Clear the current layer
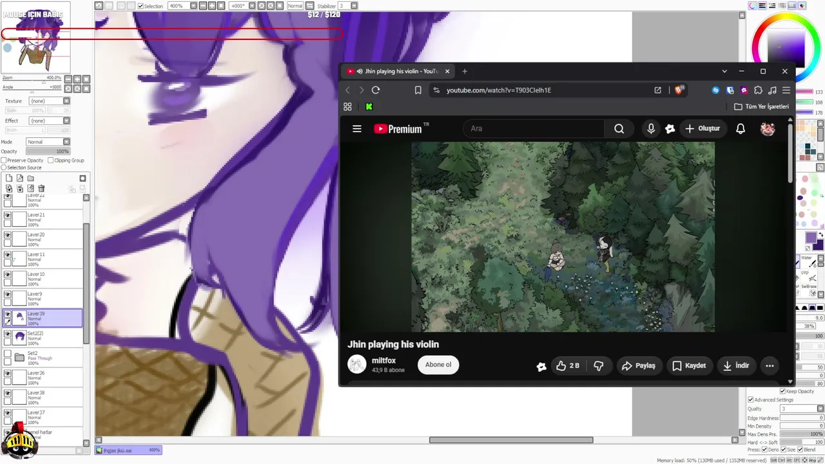 (x=30, y=189)
